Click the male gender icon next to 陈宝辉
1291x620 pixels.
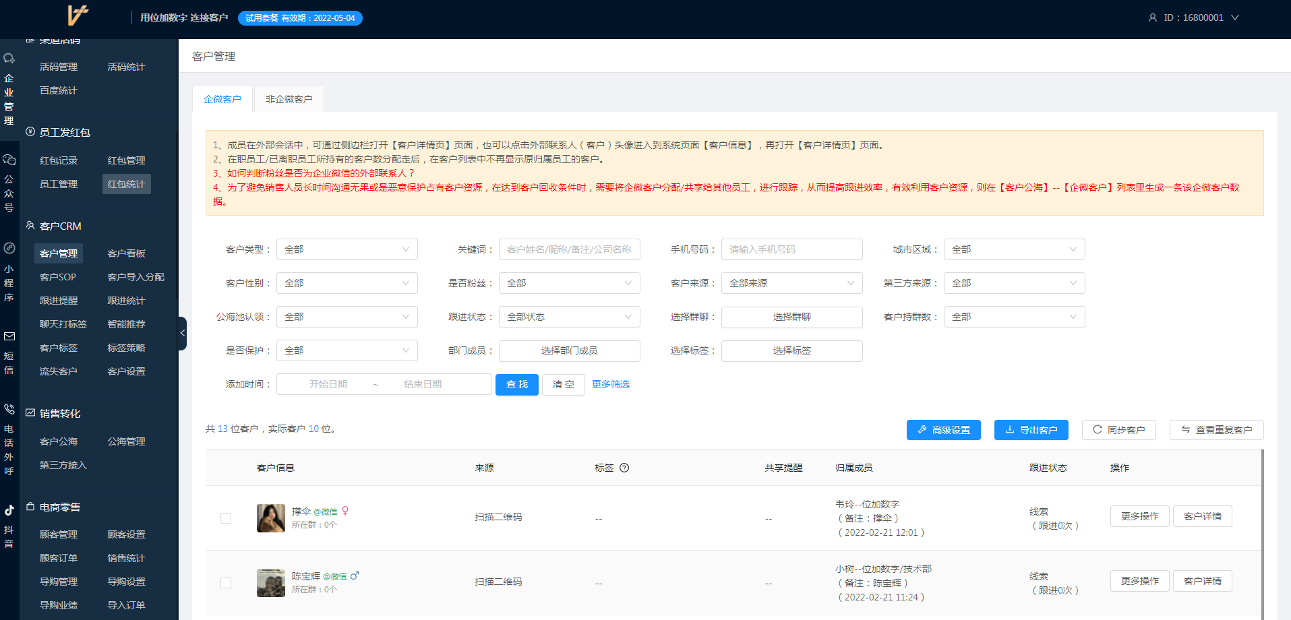point(355,576)
